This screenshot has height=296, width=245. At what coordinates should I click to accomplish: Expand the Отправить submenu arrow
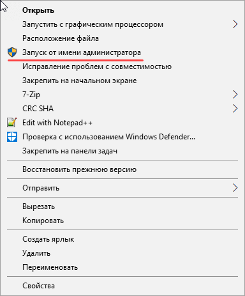[235, 188]
